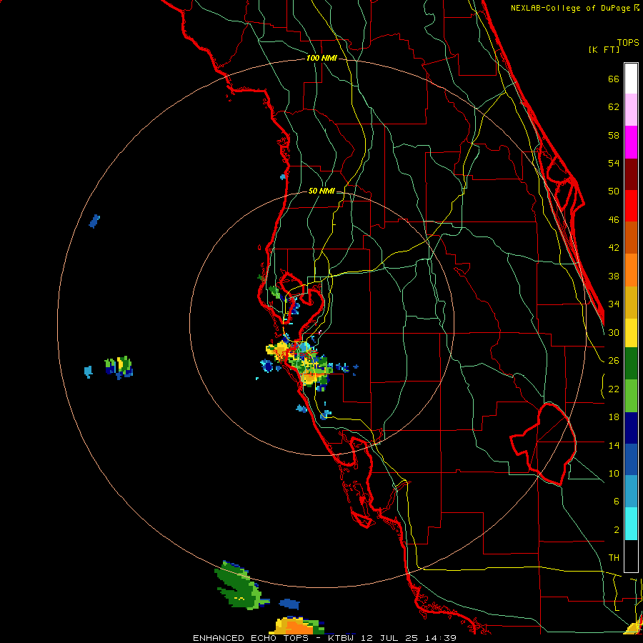
Task: Click the 26 value on the scale
Action: click(x=614, y=361)
